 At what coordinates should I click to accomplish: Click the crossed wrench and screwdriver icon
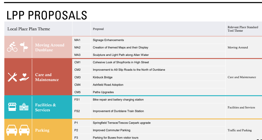[12, 77]
